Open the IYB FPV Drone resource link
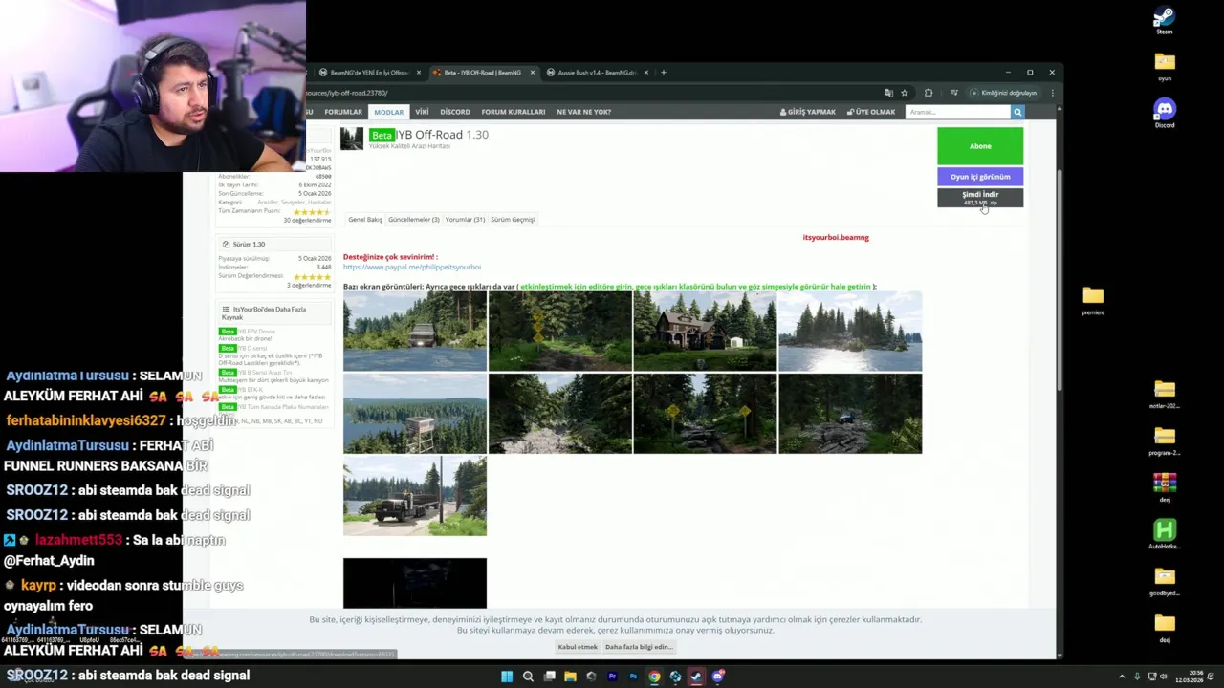The width and height of the screenshot is (1224, 688). (x=255, y=332)
